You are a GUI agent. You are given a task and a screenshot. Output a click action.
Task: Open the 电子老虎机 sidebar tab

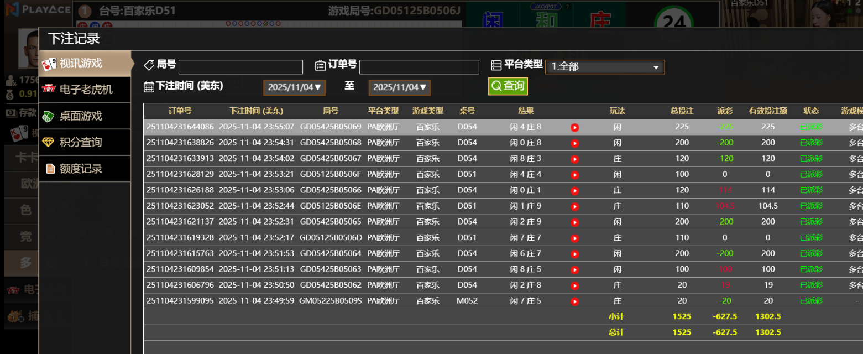[x=85, y=90]
